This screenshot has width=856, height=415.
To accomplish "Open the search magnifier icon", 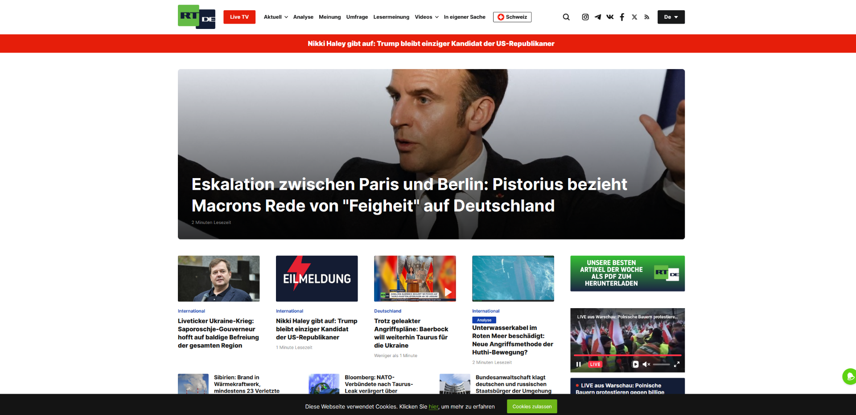I will point(566,17).
